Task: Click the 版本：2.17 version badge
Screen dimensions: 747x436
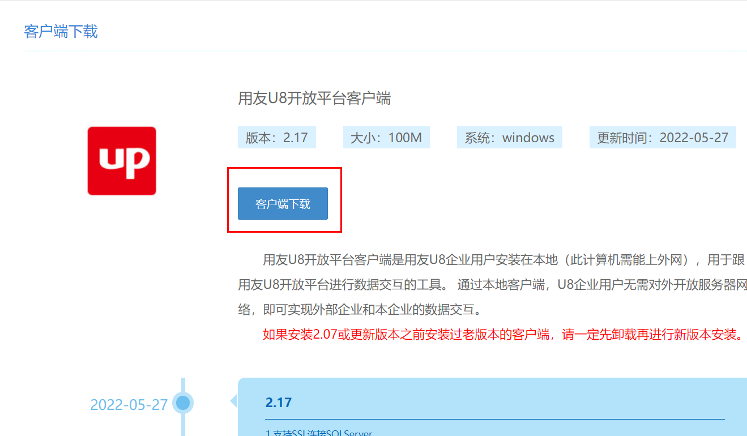Action: click(276, 138)
